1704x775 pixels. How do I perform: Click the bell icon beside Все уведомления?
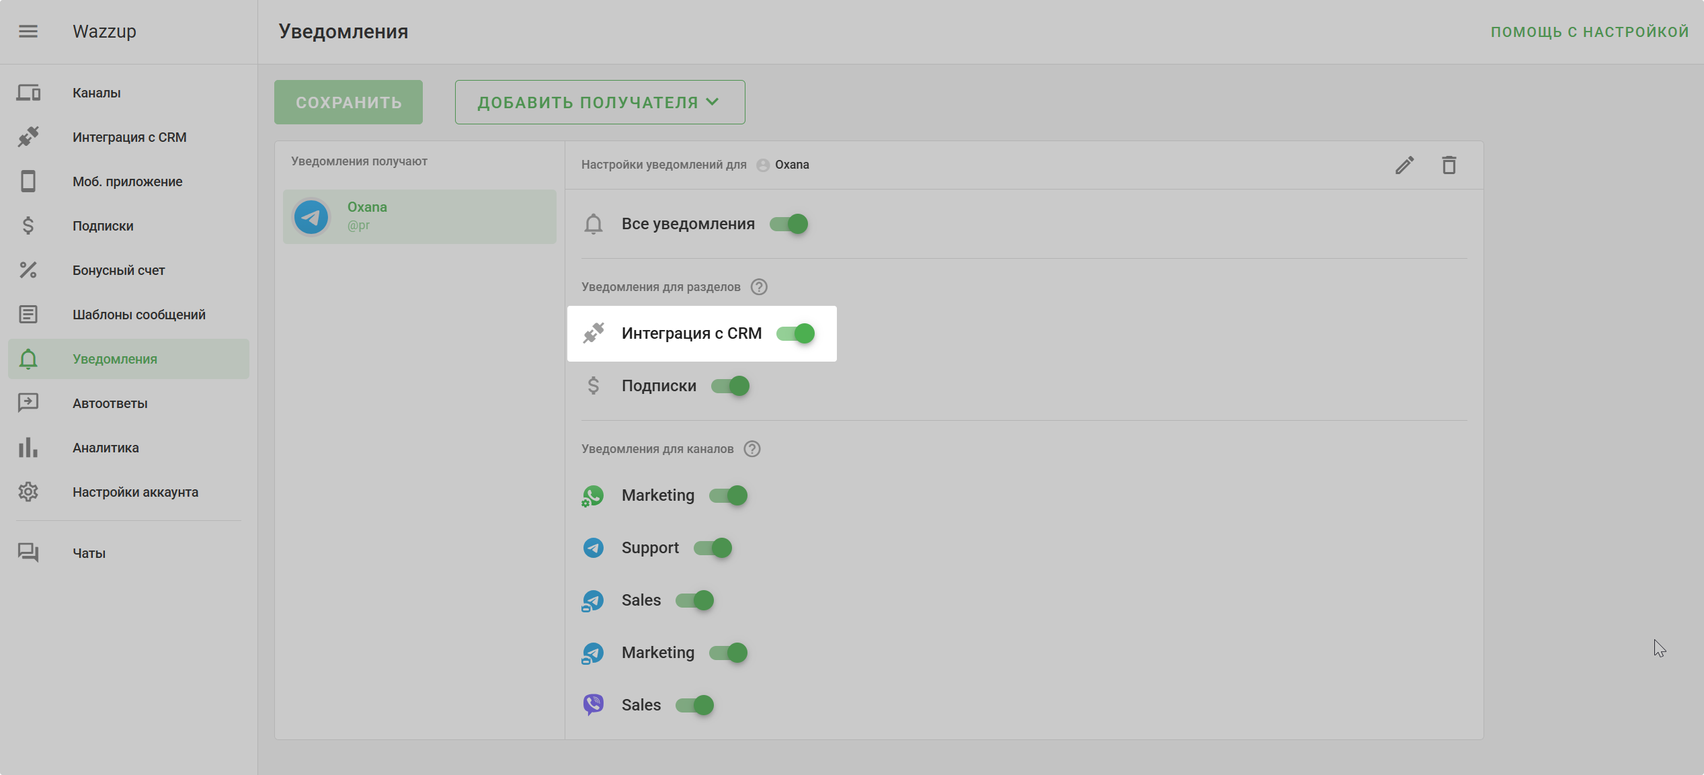coord(594,224)
